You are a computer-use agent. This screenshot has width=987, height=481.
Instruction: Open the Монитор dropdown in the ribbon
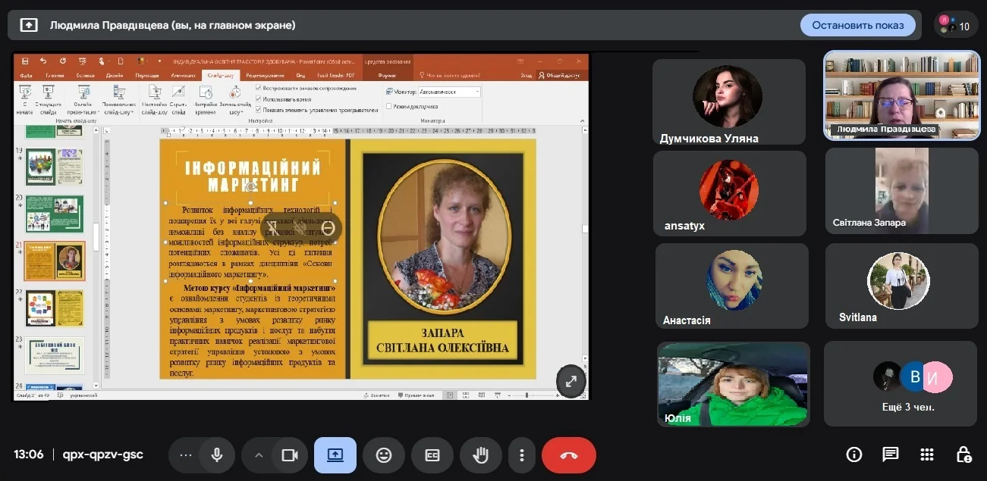coord(449,92)
